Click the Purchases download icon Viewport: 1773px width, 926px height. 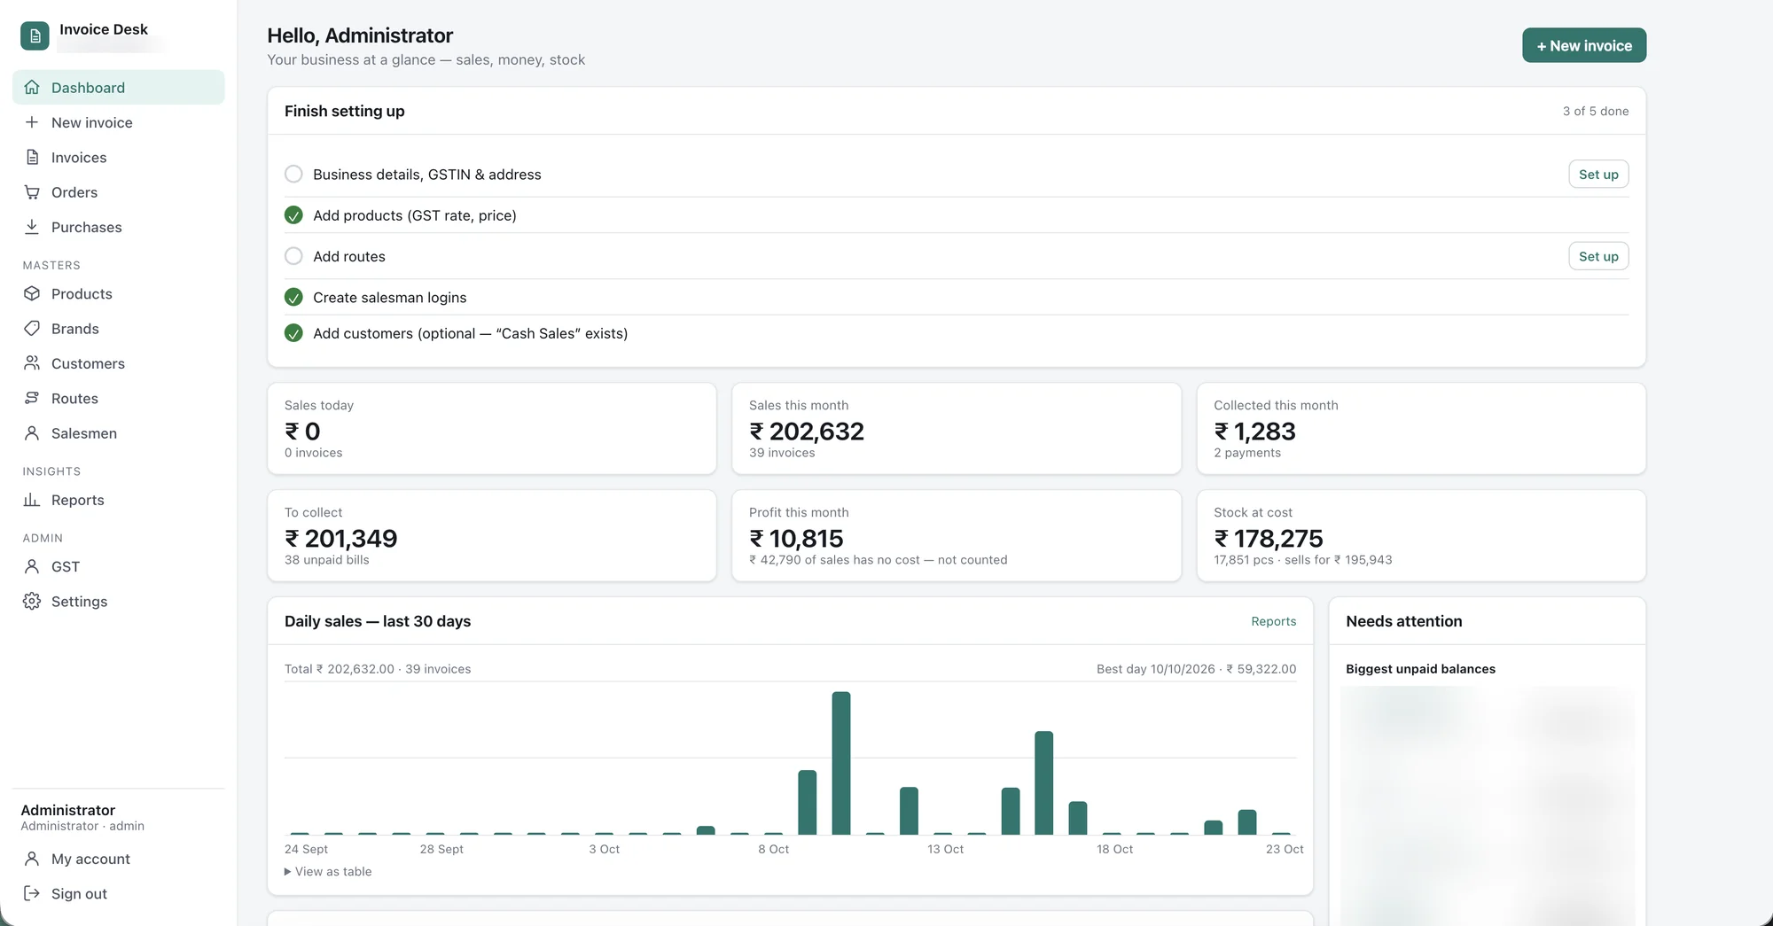click(32, 227)
